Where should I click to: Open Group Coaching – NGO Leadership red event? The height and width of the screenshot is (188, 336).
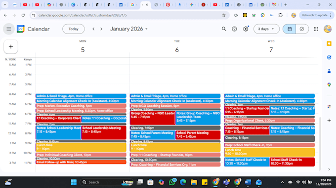(x=152, y=118)
